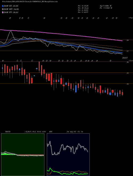Click the white DOW MT legend swatch
Viewport: 133px width, 176px height.
(3, 9)
